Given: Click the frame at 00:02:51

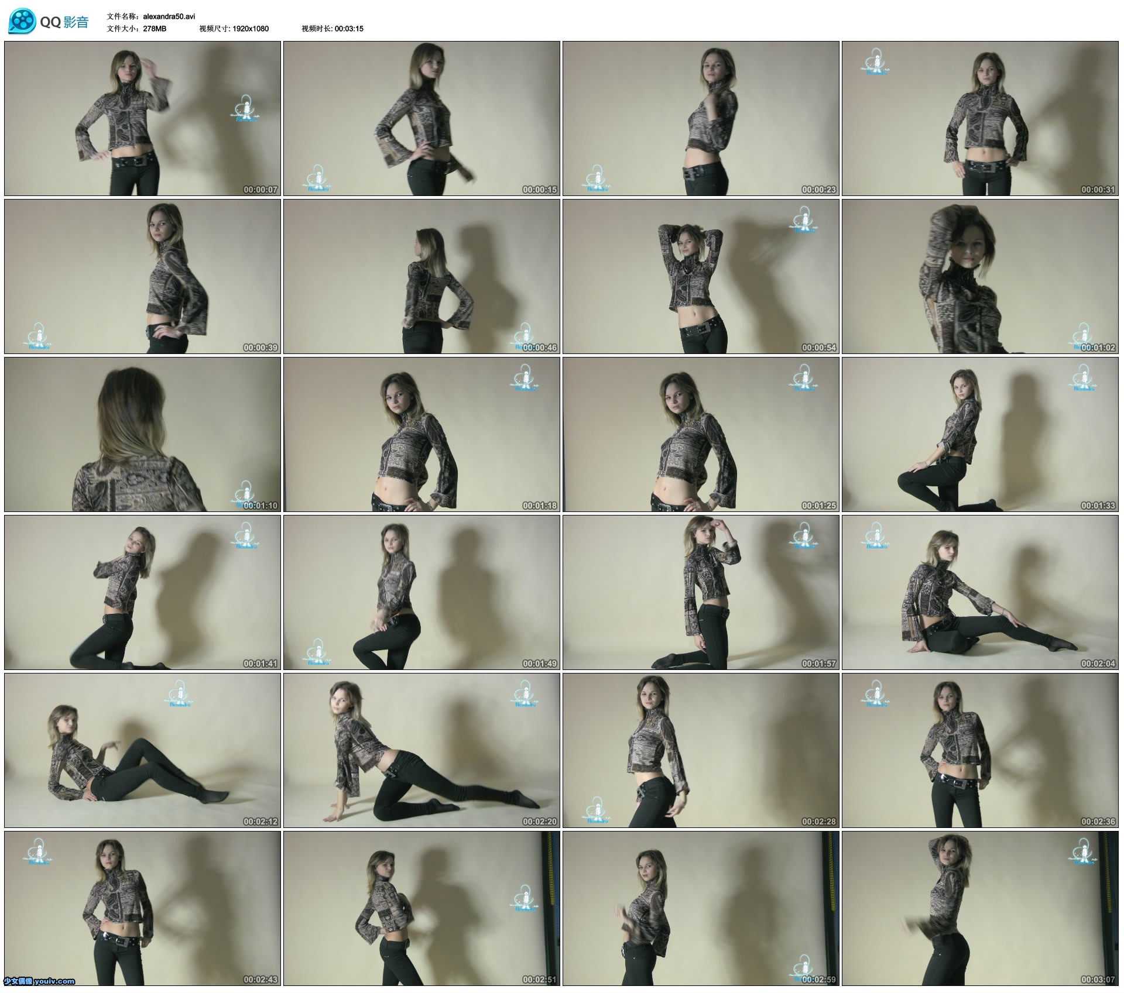Looking at the screenshot, I should click(x=421, y=908).
